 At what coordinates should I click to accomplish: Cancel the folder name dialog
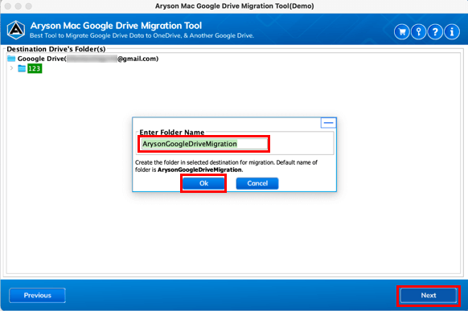(x=257, y=183)
